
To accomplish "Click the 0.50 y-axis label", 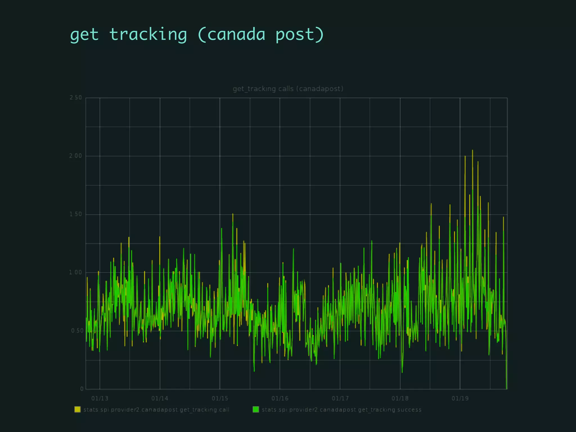I will 77,331.
